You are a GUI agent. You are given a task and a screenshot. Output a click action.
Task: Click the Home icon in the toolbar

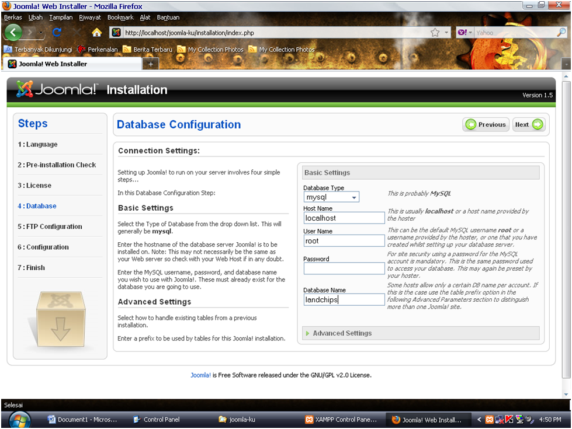(x=96, y=33)
